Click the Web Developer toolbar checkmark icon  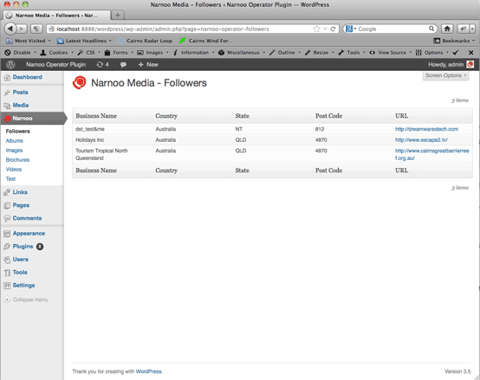[x=455, y=53]
